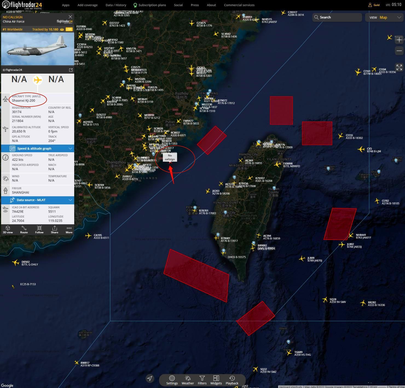Open the 3D view of the aircraft

[x=8, y=229]
